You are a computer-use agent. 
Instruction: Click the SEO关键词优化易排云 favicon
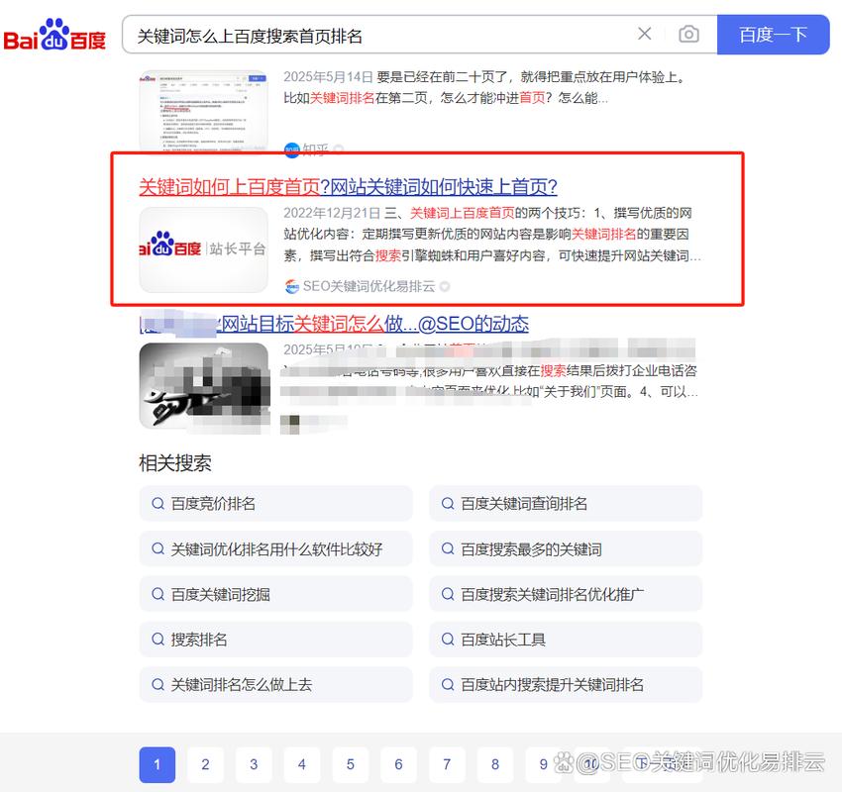pos(292,286)
